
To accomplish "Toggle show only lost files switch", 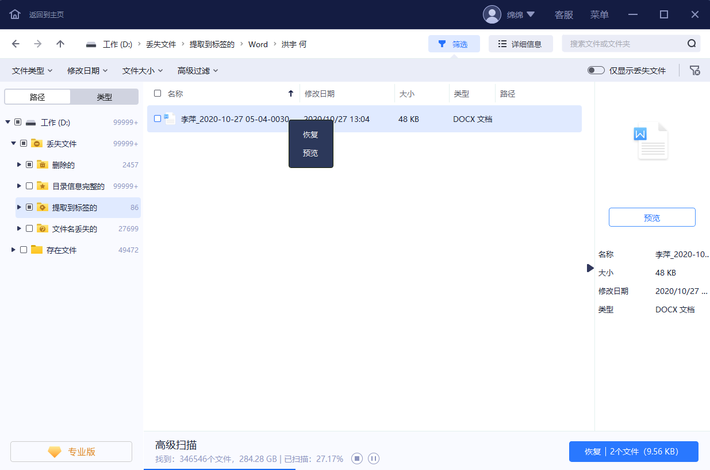I will (x=596, y=70).
